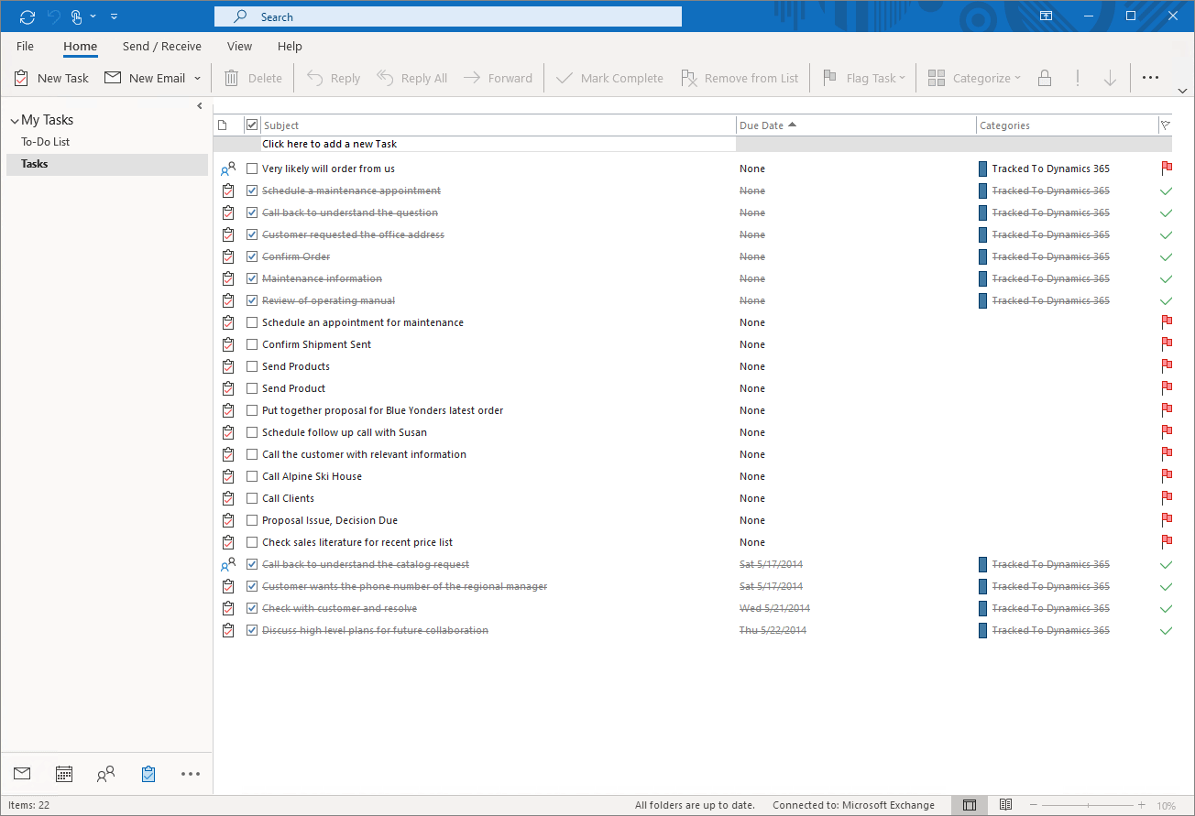The width and height of the screenshot is (1195, 816).
Task: Select the To-Do List folder
Action: [43, 141]
